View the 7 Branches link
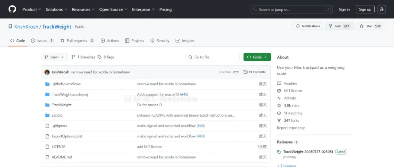The image size is (394, 167). click(x=83, y=57)
